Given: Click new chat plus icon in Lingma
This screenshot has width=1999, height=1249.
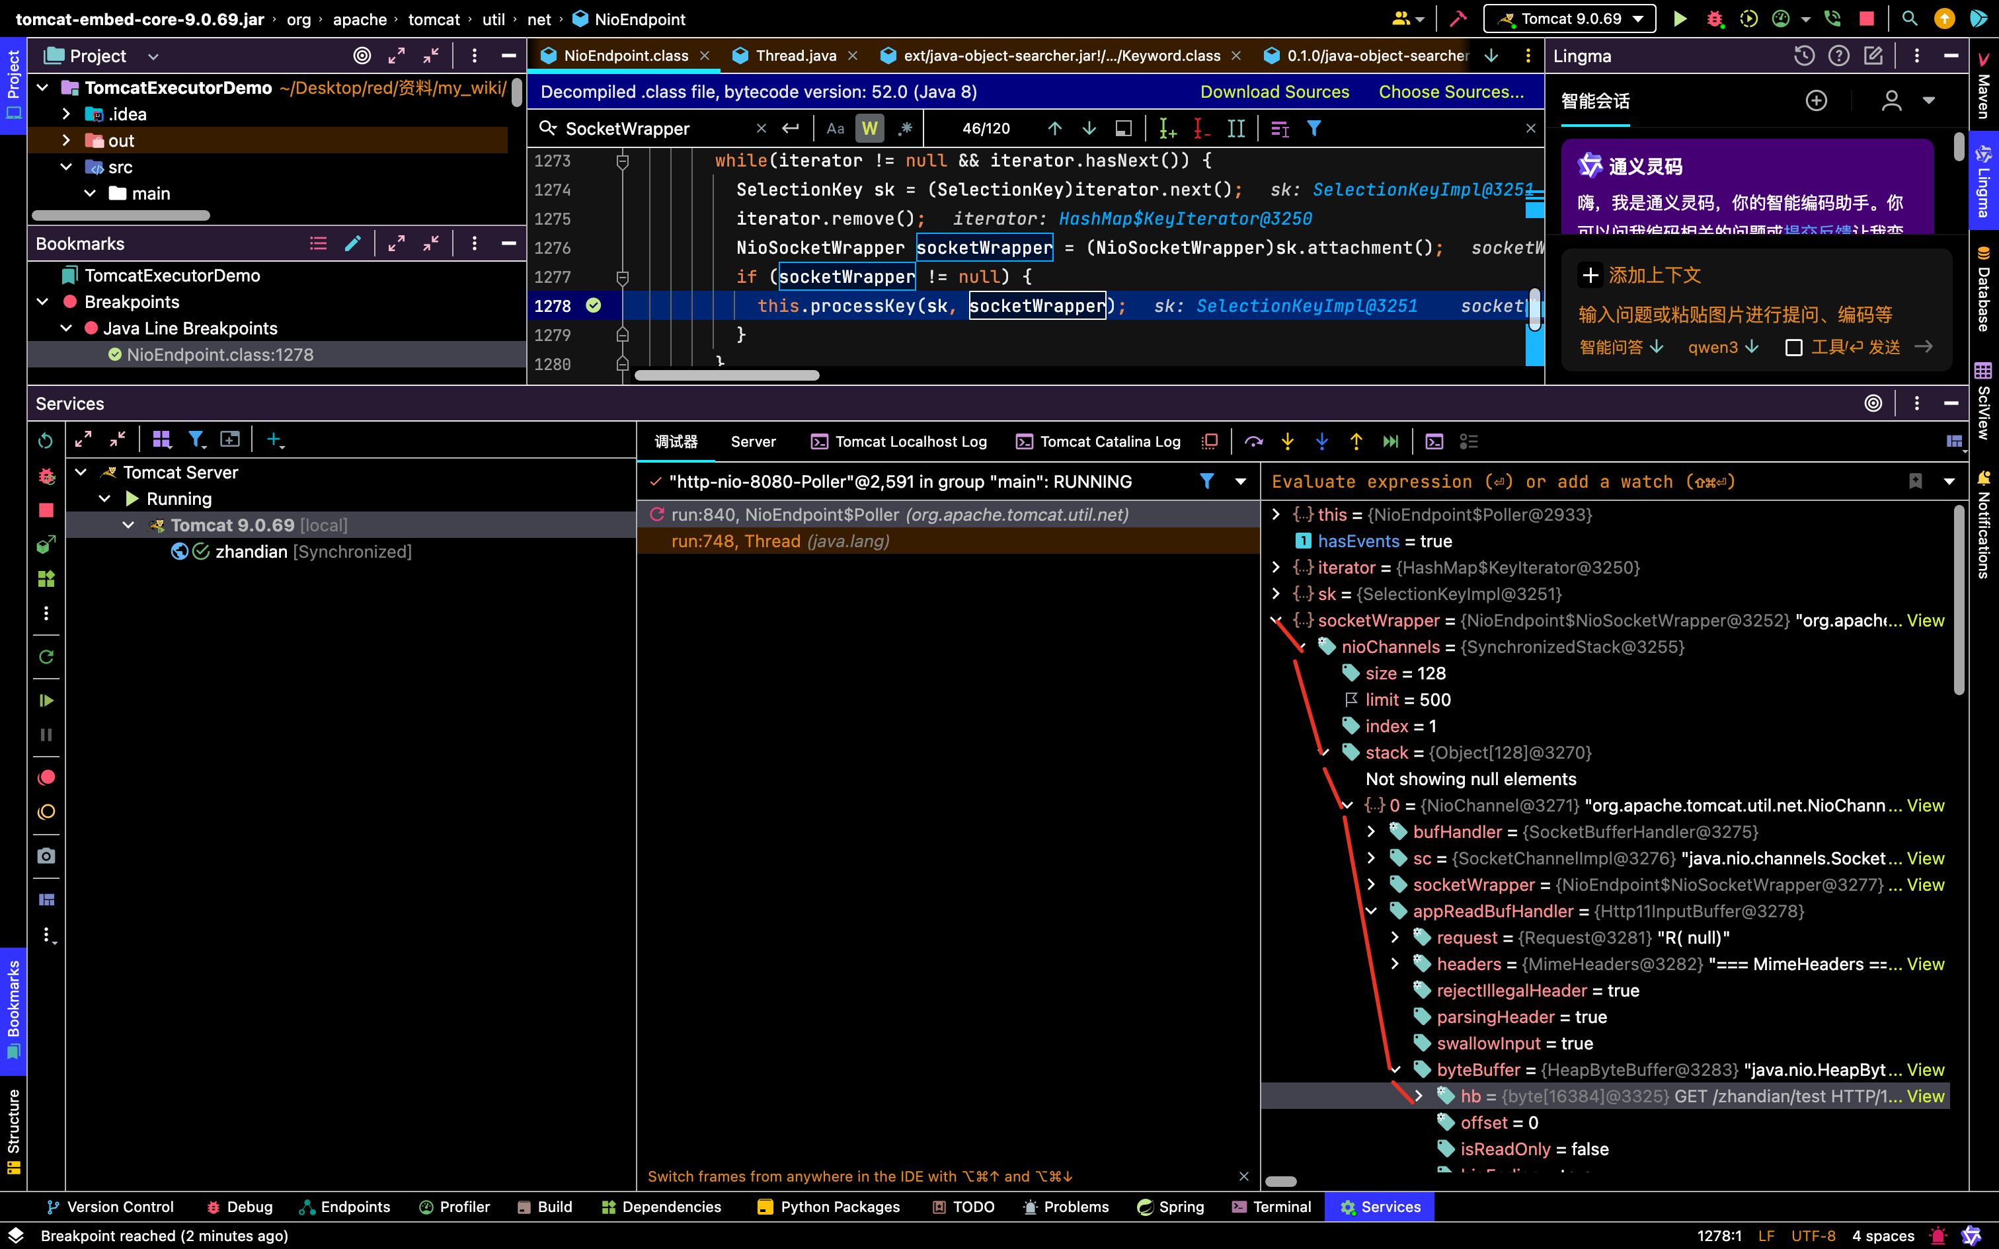Looking at the screenshot, I should click(1816, 100).
